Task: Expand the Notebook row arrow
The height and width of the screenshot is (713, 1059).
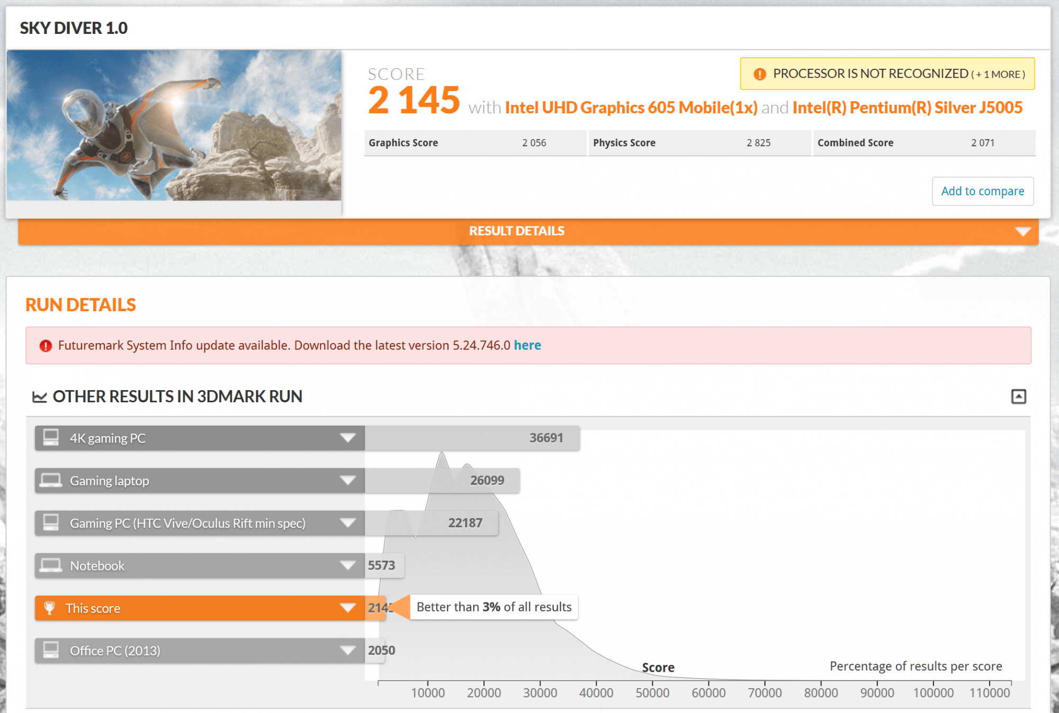Action: point(348,565)
